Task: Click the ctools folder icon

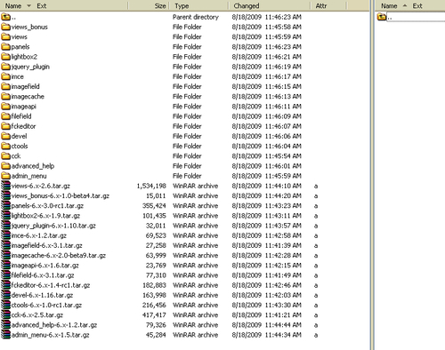Action: click(5, 146)
